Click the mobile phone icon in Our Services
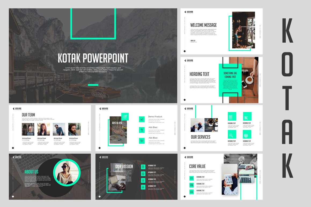This screenshot has height=207, width=311. tap(232, 116)
